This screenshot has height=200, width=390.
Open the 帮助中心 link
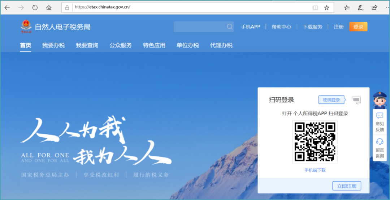click(x=281, y=27)
